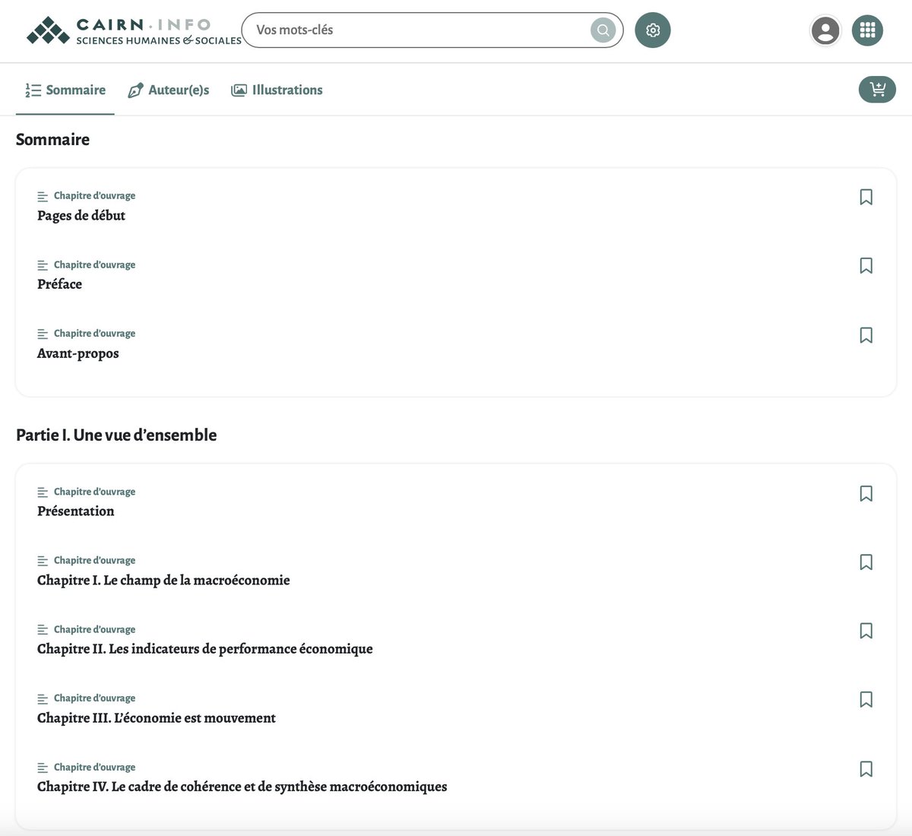Click document-type icon above Chapitre II title

[x=43, y=630]
